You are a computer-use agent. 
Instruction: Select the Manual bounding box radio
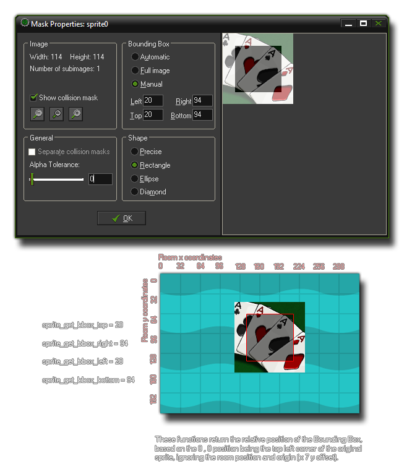coord(134,84)
